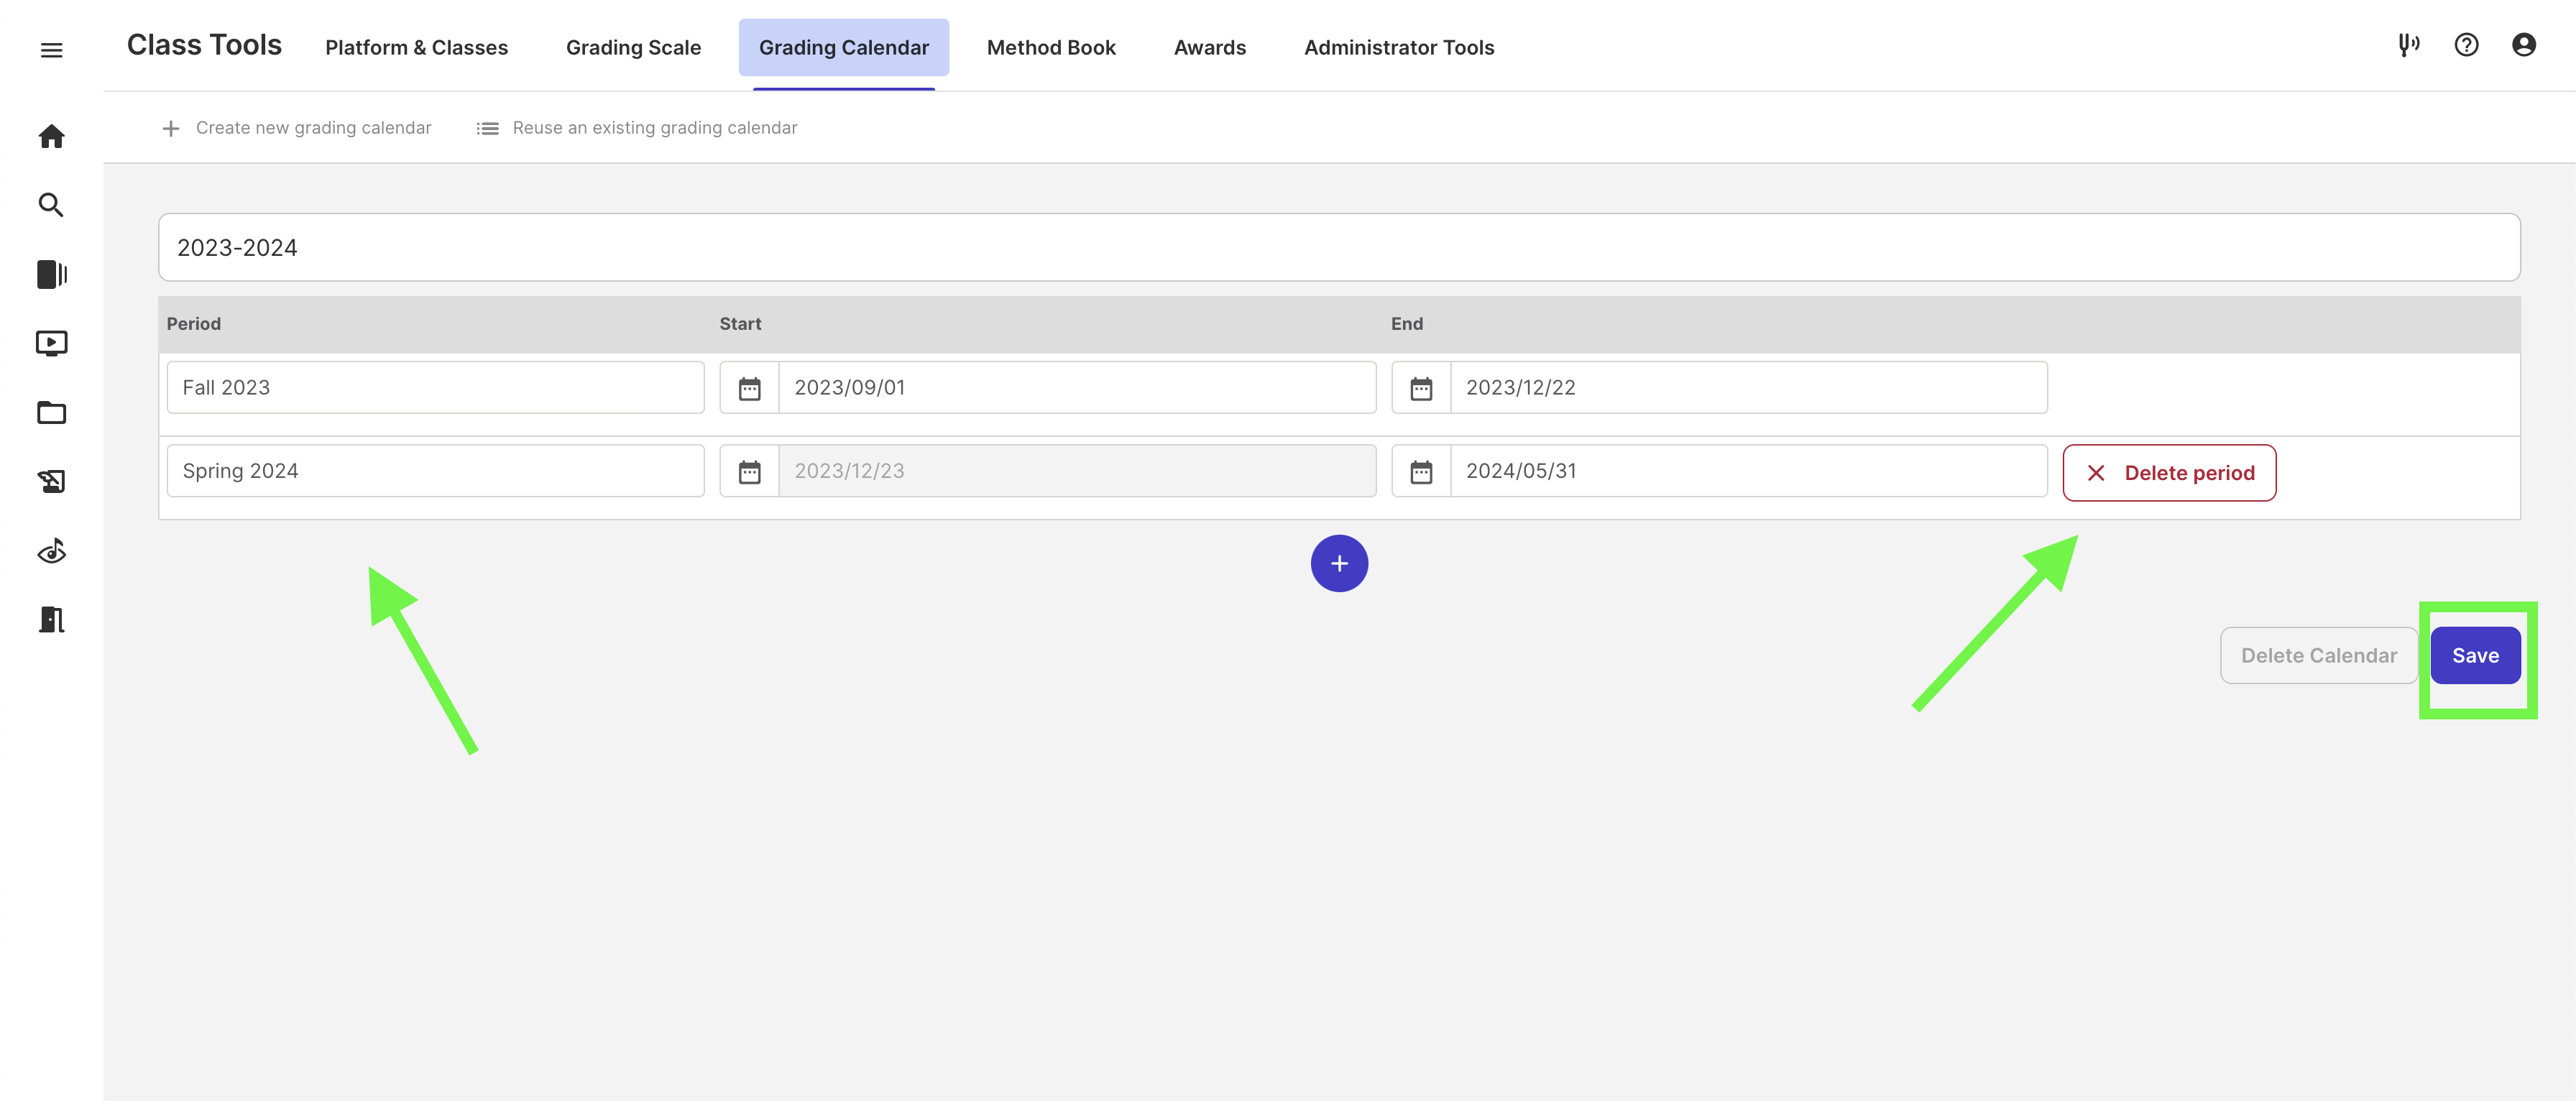Open calendar picker for Spring 2024 end
Viewport: 2576px width, 1101px height.
click(x=1421, y=471)
